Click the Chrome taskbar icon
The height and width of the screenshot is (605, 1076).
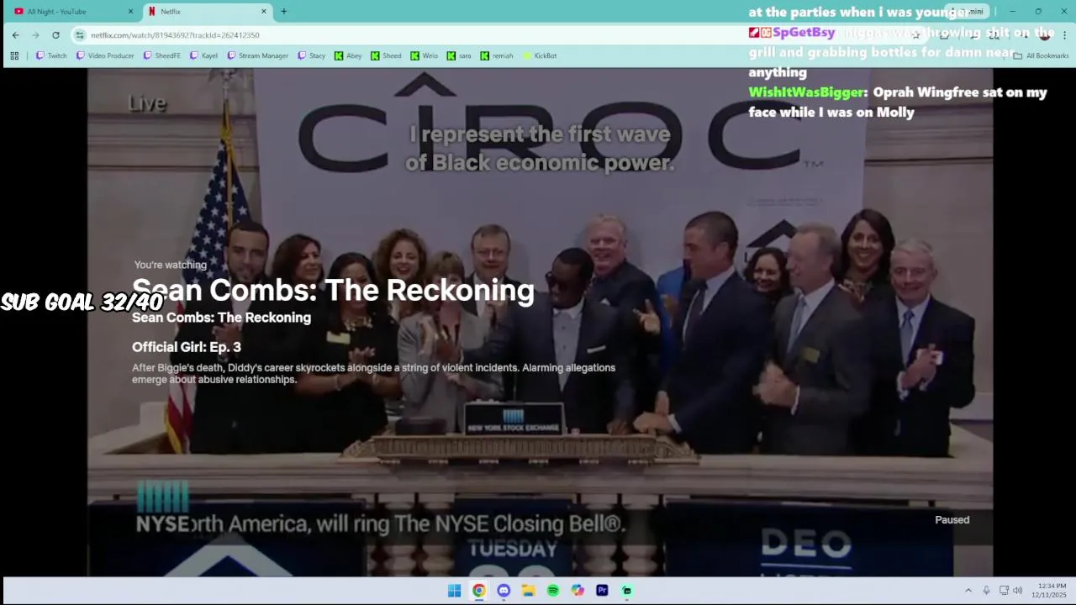click(x=478, y=591)
